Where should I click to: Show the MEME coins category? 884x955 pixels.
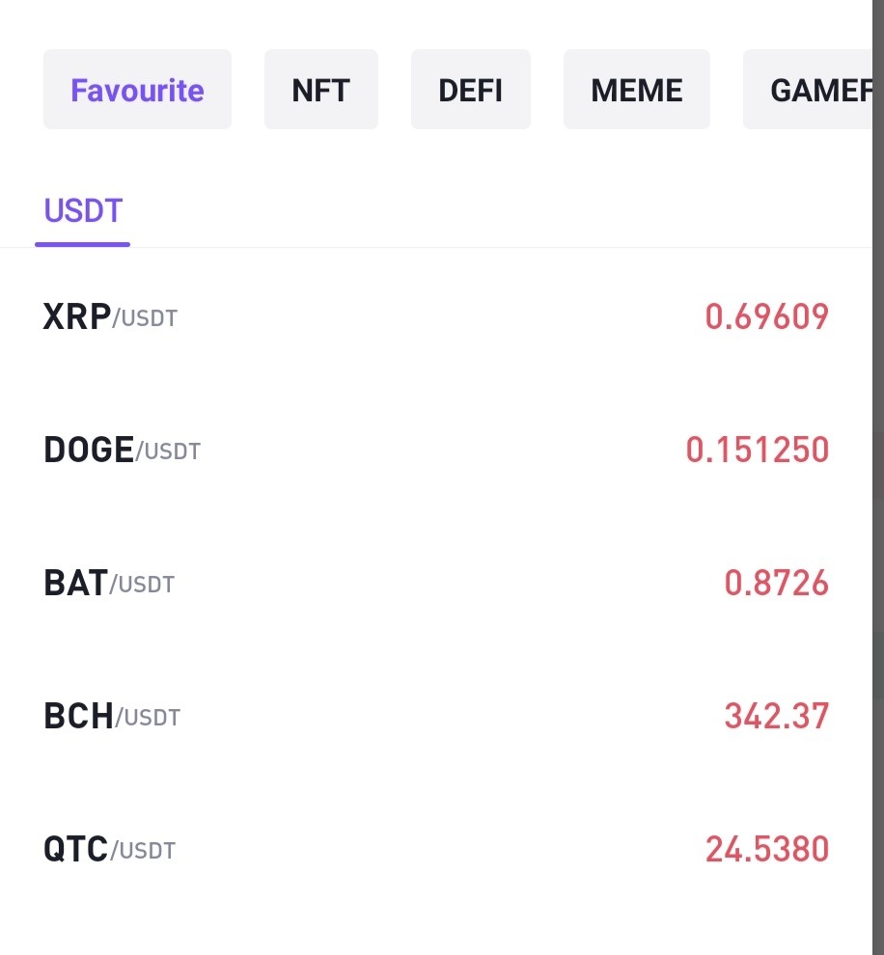click(x=637, y=90)
